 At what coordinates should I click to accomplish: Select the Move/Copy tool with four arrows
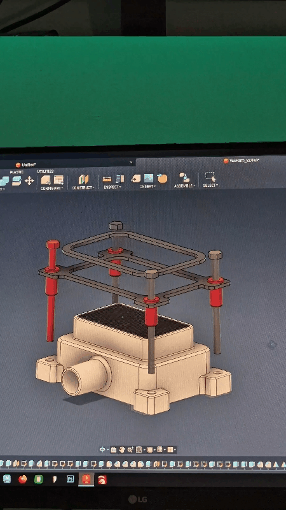click(29, 180)
